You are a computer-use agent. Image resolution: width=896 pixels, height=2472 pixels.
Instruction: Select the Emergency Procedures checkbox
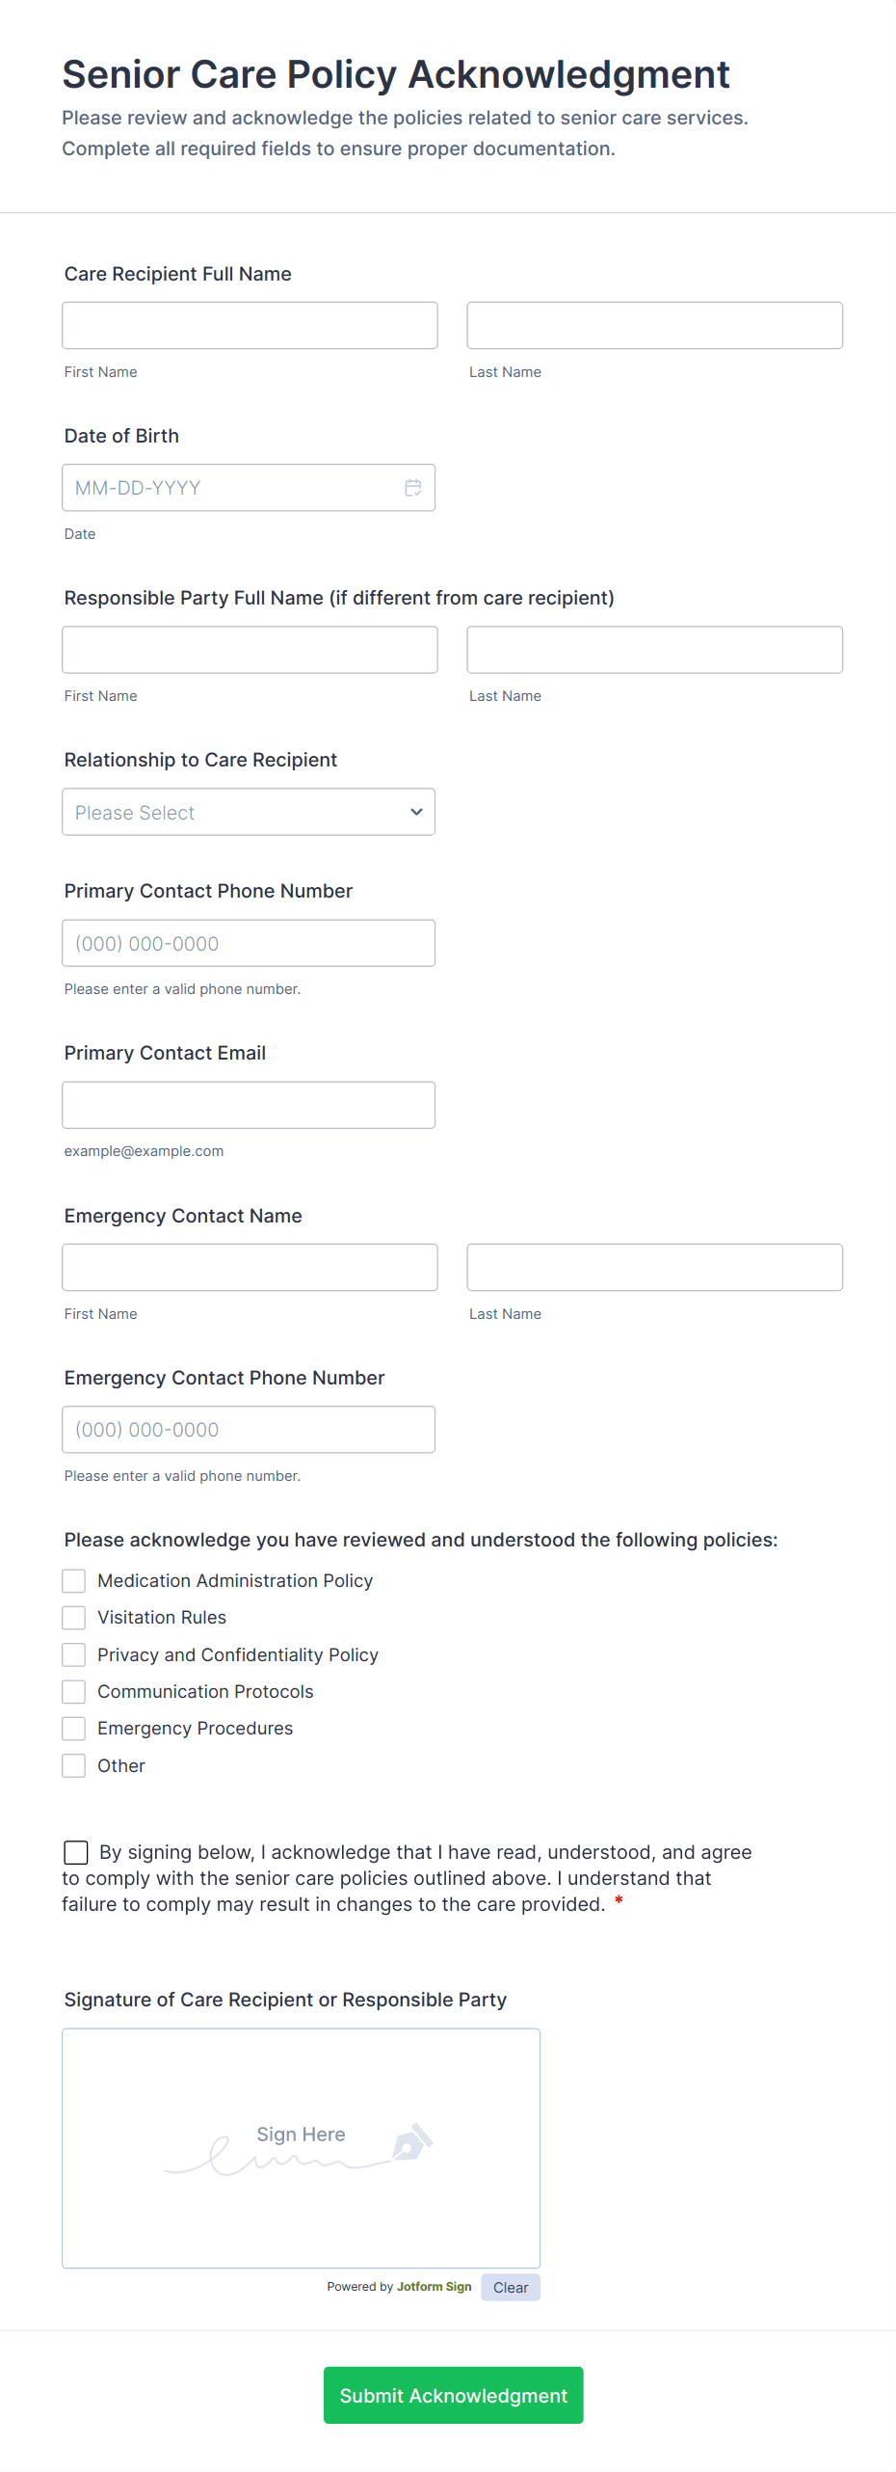point(74,1729)
